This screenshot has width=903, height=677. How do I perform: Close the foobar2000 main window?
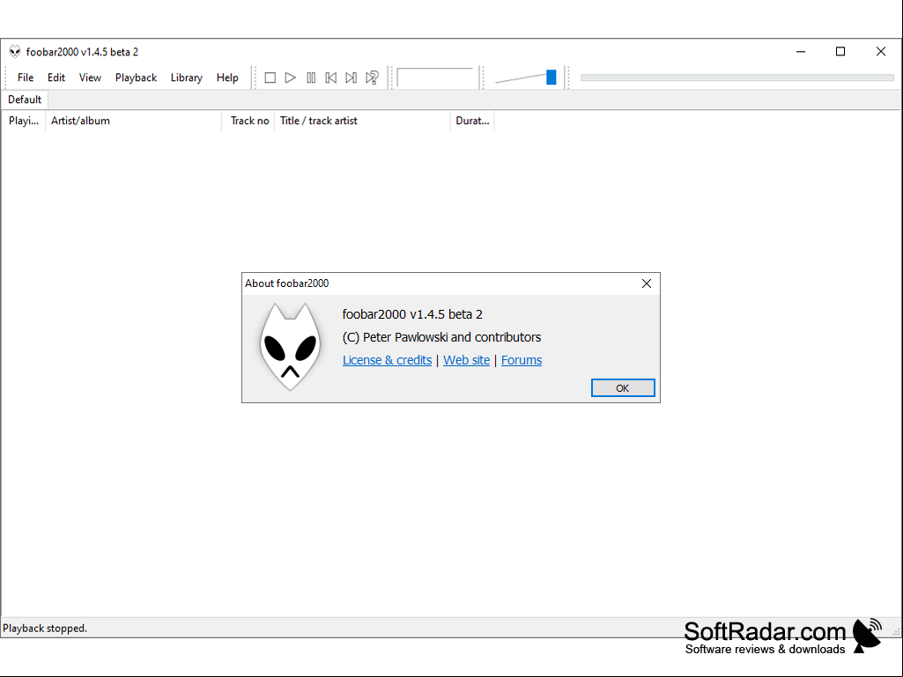coord(881,52)
